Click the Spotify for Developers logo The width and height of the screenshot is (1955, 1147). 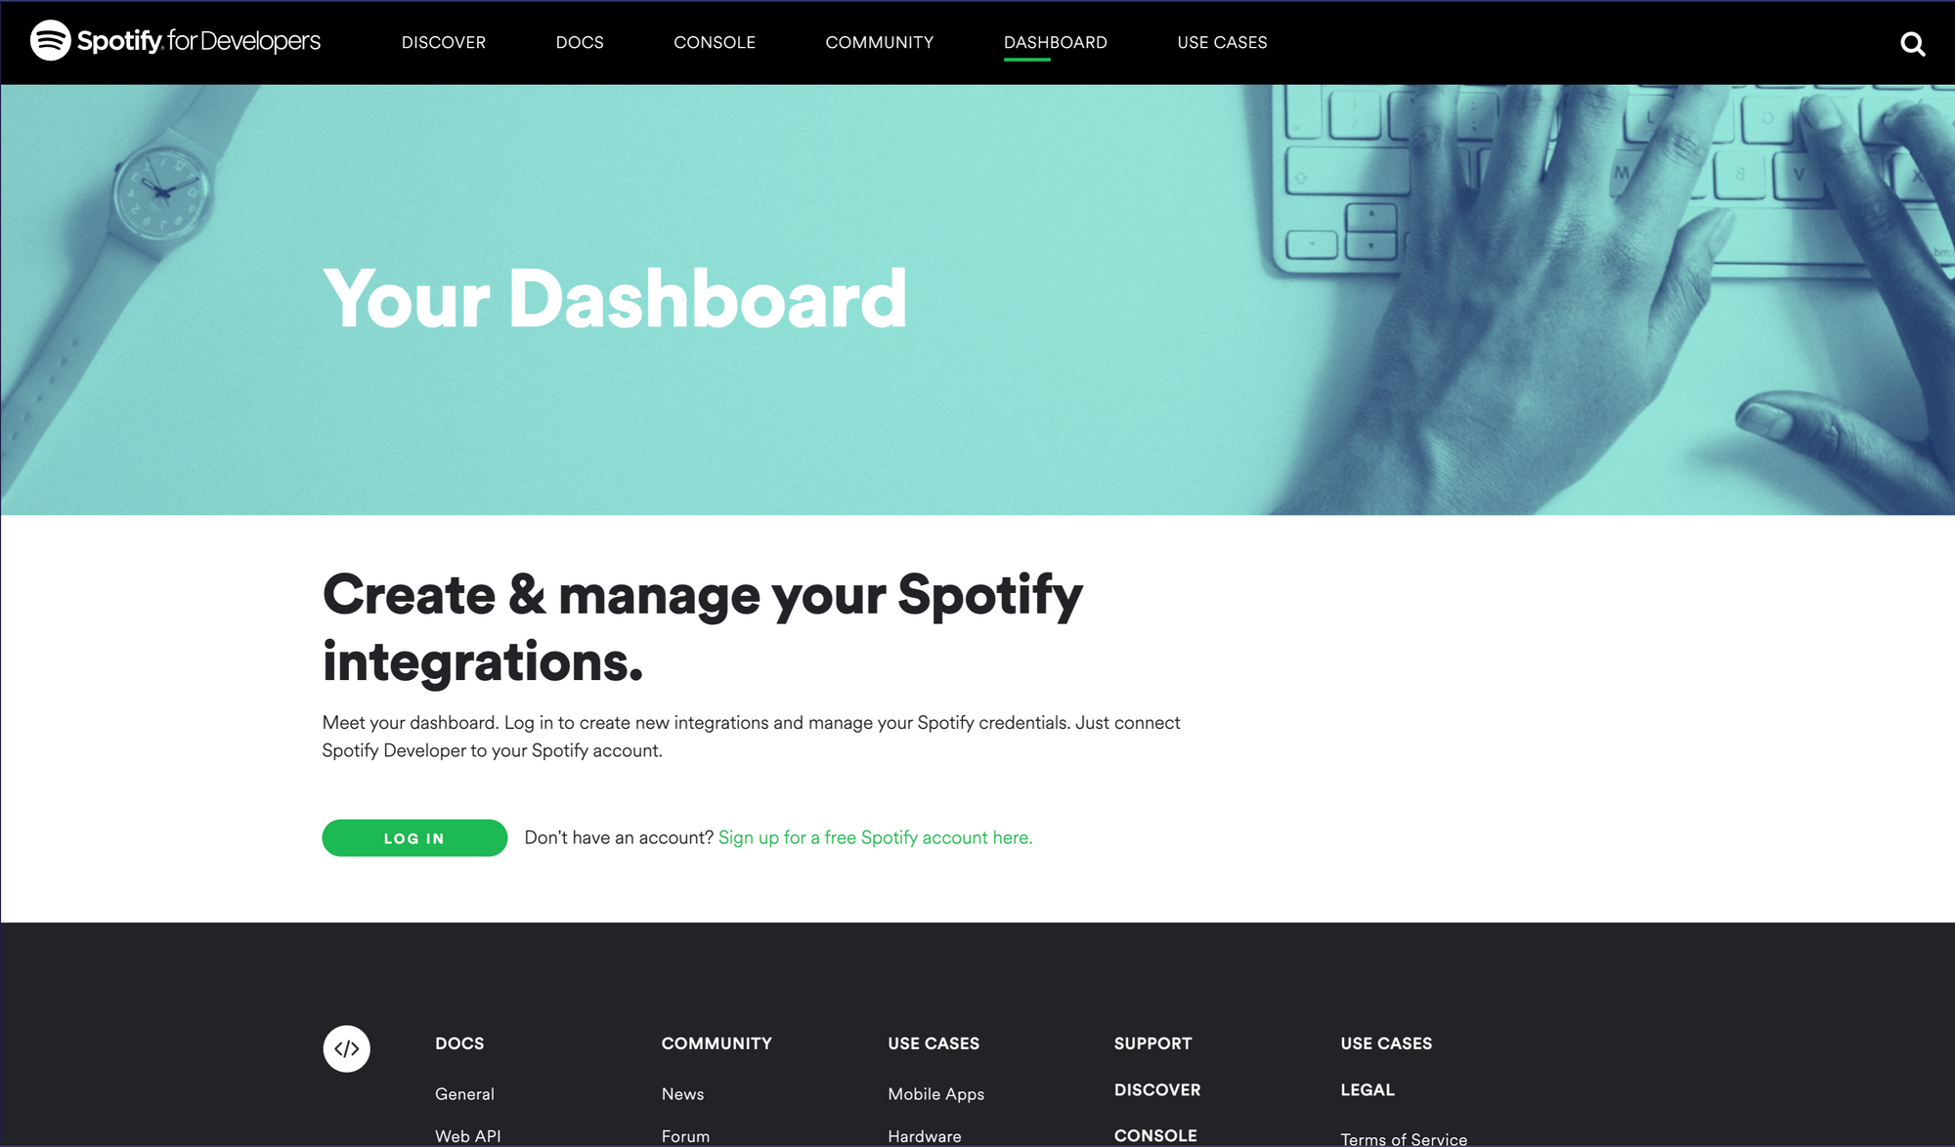[x=175, y=41]
